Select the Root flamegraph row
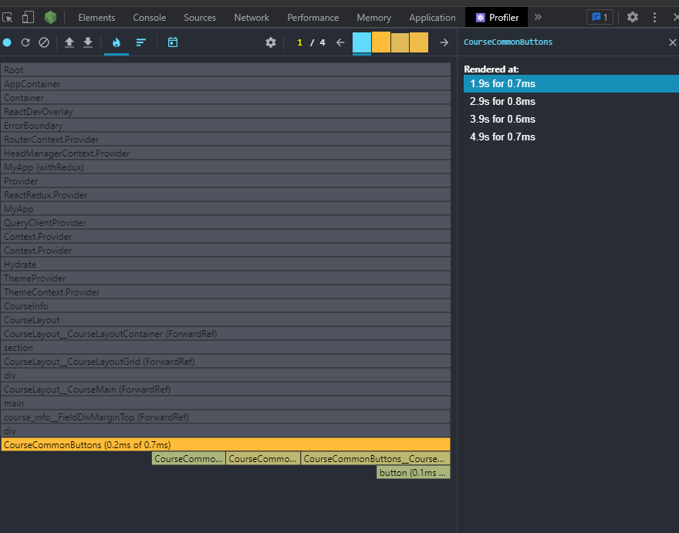Viewport: 679px width, 533px height. coord(225,69)
